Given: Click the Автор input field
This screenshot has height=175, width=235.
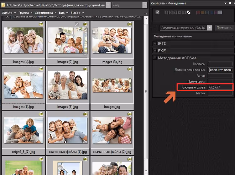Looking at the screenshot, I should pyautogui.click(x=220, y=75).
